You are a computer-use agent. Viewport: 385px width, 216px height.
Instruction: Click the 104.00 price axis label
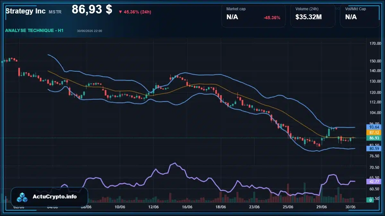tap(375, 113)
